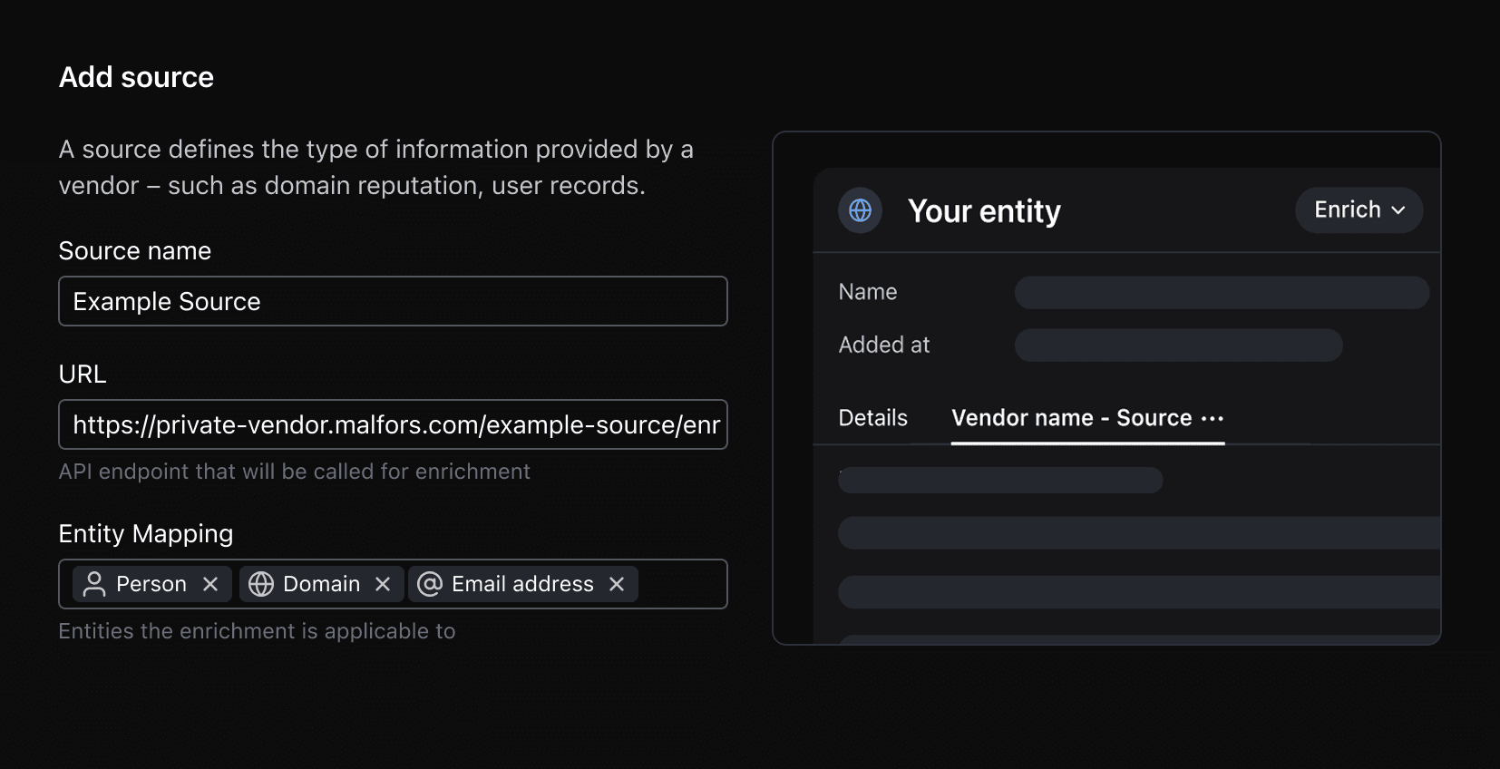This screenshot has height=769, width=1500.
Task: Open the ellipsis menu beside Vendor name - Source
Action: point(1213,418)
